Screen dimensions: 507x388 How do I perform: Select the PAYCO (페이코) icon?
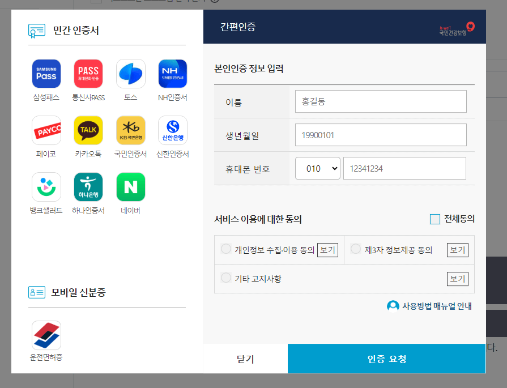coord(46,130)
